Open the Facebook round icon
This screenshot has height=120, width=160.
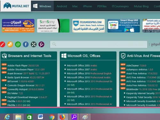point(26,44)
